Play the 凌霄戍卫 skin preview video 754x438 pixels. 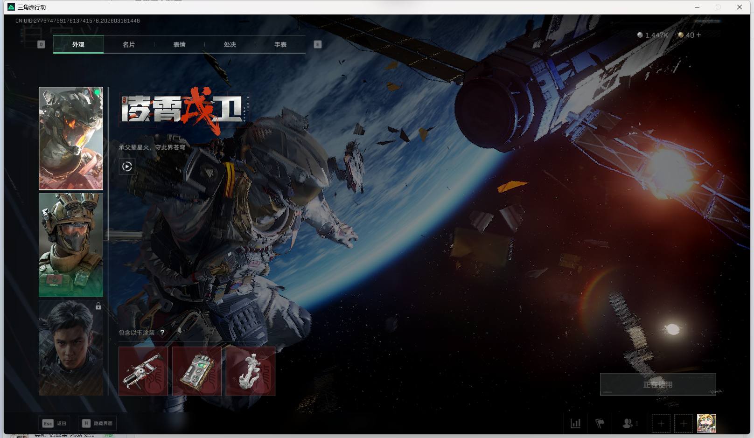[127, 166]
